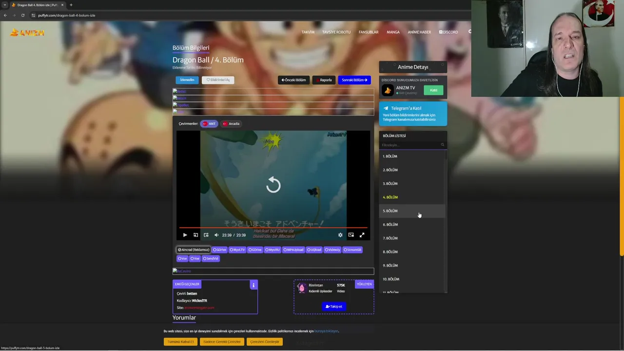624x351 pixels.
Task: Select 9. BÖLÜM in episode list
Action: pos(411,265)
